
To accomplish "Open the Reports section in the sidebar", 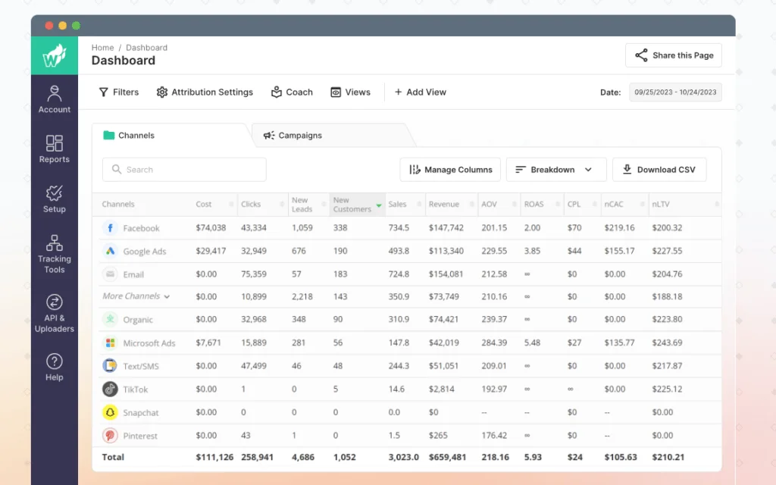I will point(54,149).
